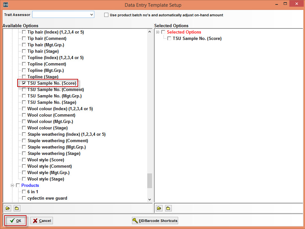Screen dimensions: 305x229
Task: Check Wool colour (Index) option
Action: 24,109
